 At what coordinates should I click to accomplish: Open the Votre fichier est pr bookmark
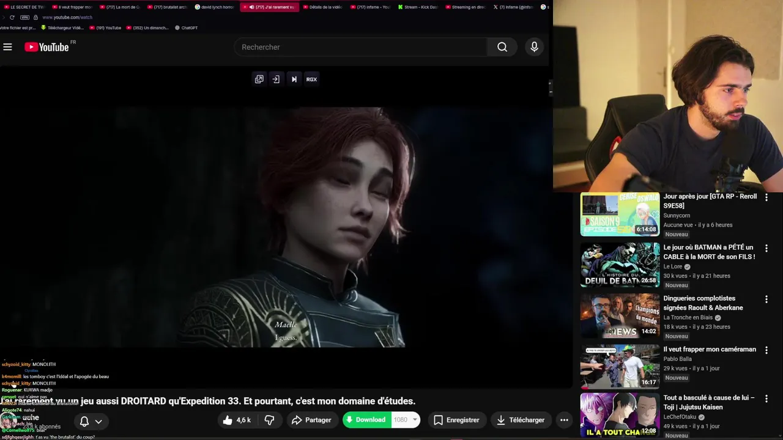click(18, 28)
